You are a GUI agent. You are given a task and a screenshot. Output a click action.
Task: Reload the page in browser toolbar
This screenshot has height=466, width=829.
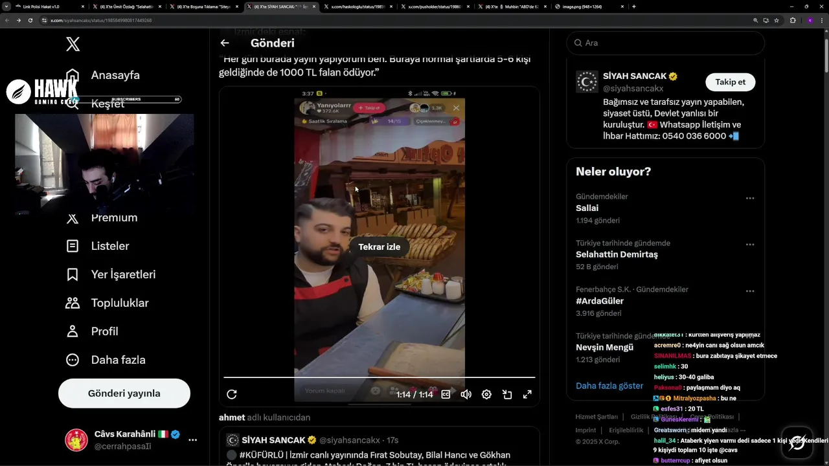(x=30, y=20)
